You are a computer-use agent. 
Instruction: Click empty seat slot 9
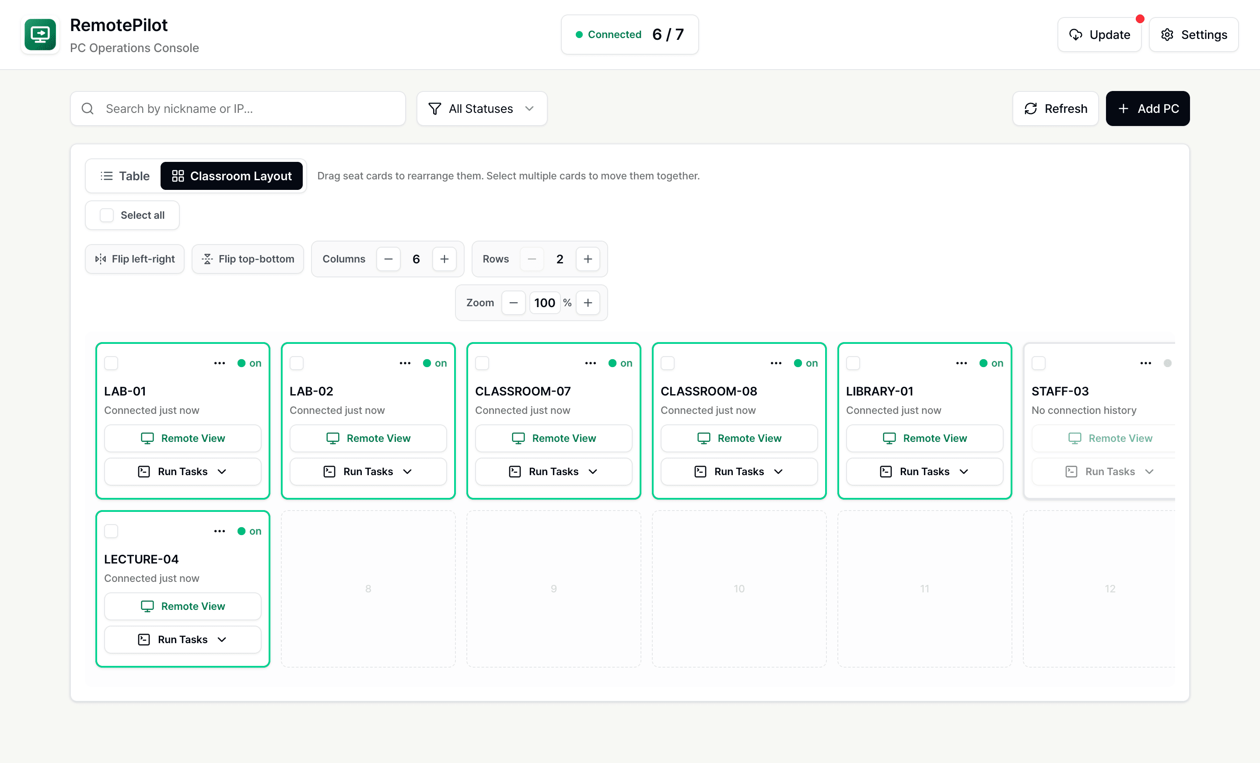554,588
